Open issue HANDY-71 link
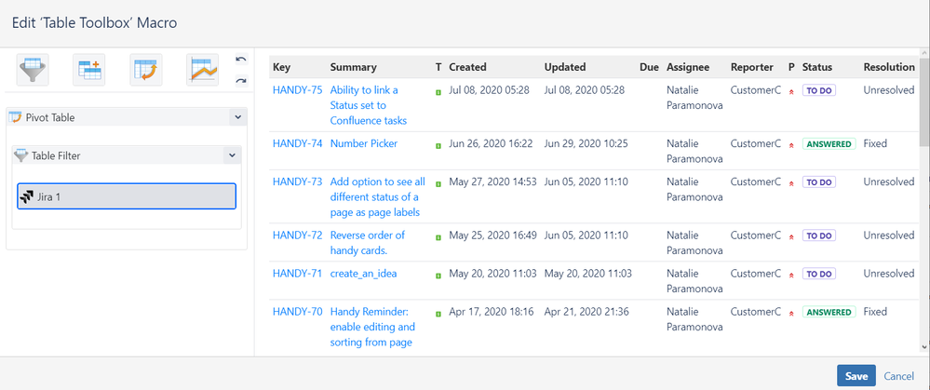 click(298, 274)
